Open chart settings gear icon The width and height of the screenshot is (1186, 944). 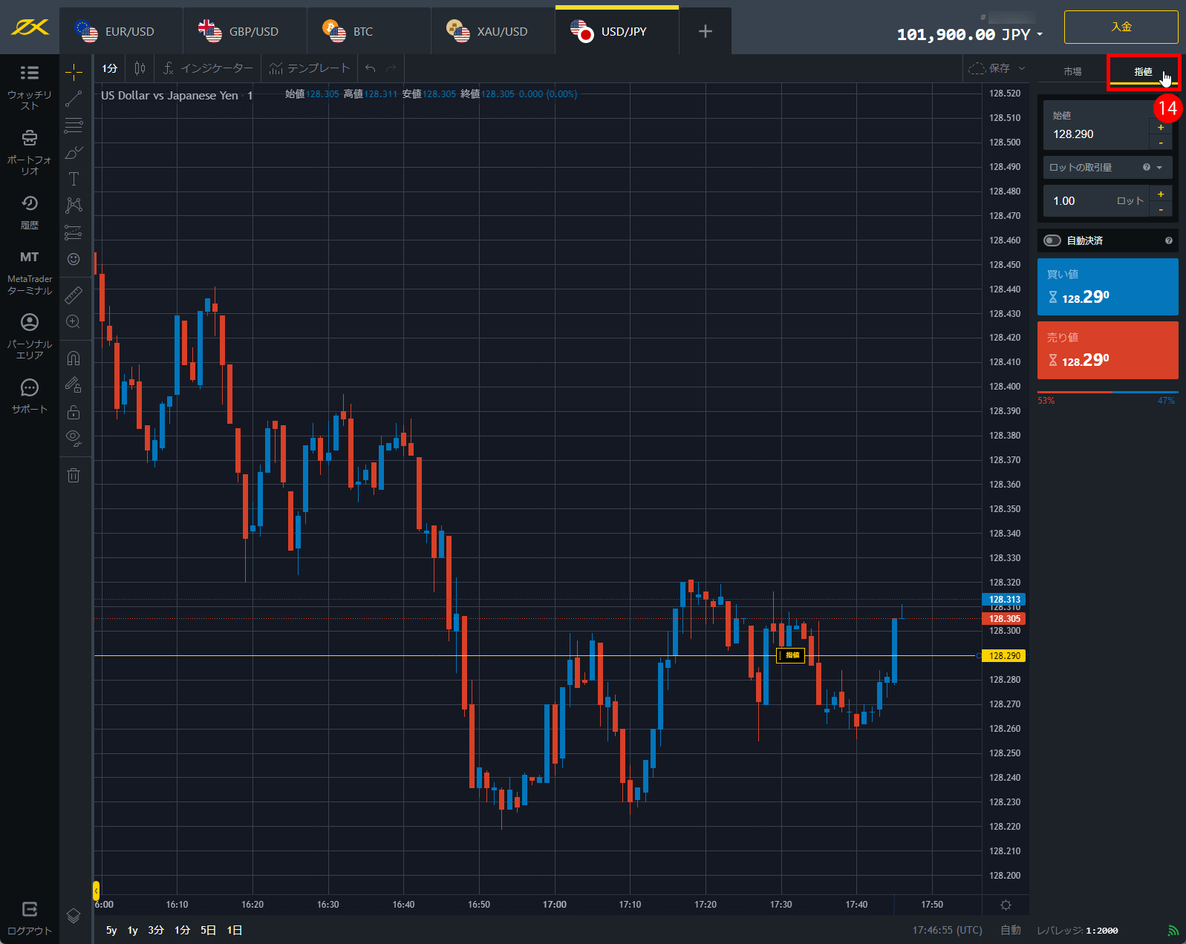click(x=1006, y=905)
